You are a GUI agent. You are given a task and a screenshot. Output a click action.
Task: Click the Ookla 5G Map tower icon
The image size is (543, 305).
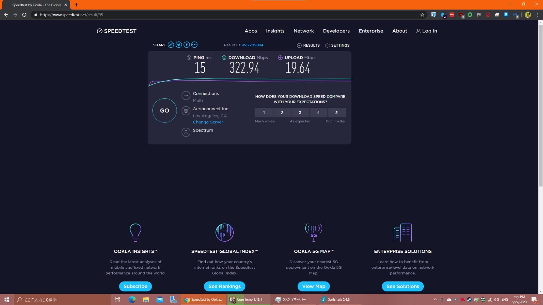click(314, 232)
